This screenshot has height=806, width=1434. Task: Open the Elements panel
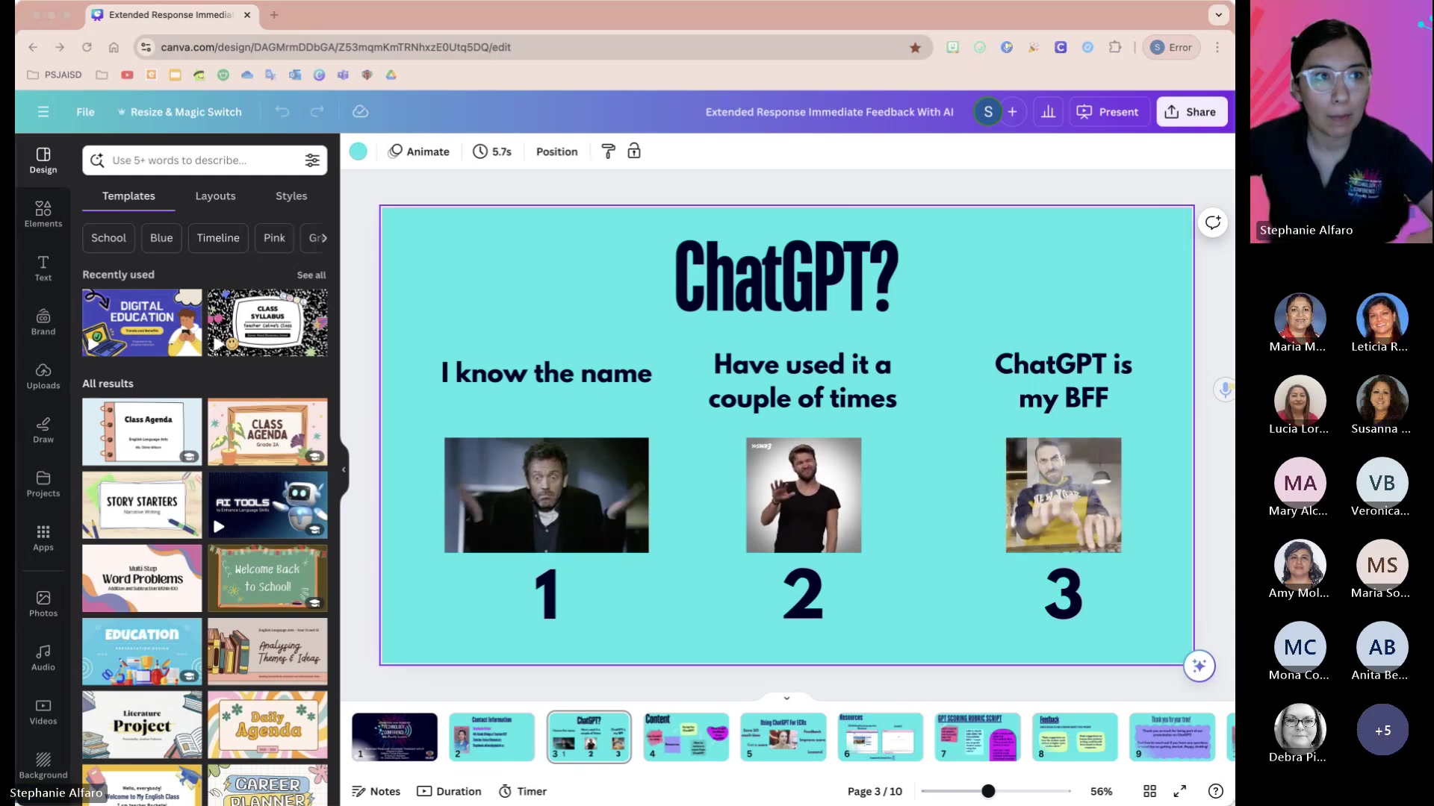coord(43,213)
